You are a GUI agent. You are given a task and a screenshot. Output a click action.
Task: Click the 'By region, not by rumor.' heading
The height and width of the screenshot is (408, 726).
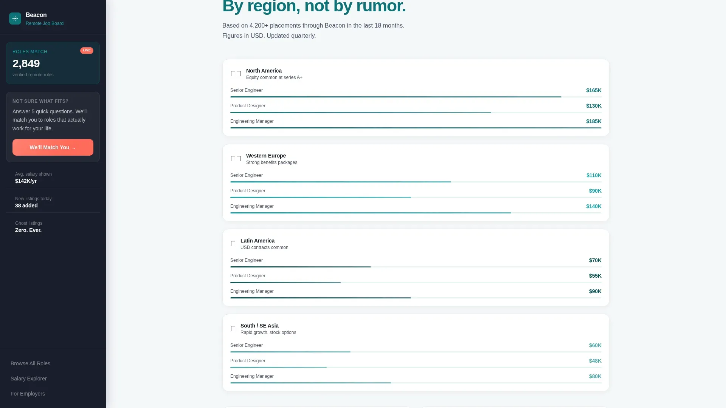point(314,6)
